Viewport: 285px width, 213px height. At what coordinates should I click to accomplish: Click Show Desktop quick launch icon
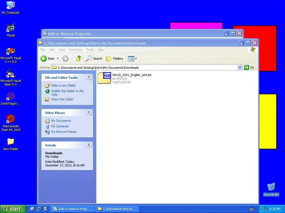[32, 209]
